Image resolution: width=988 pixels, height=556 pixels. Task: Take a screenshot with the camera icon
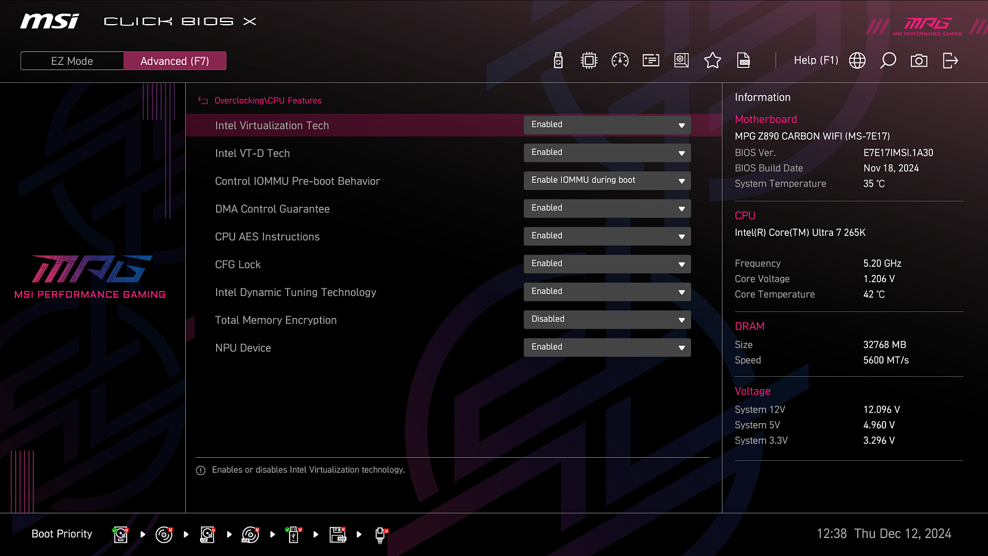tap(919, 61)
